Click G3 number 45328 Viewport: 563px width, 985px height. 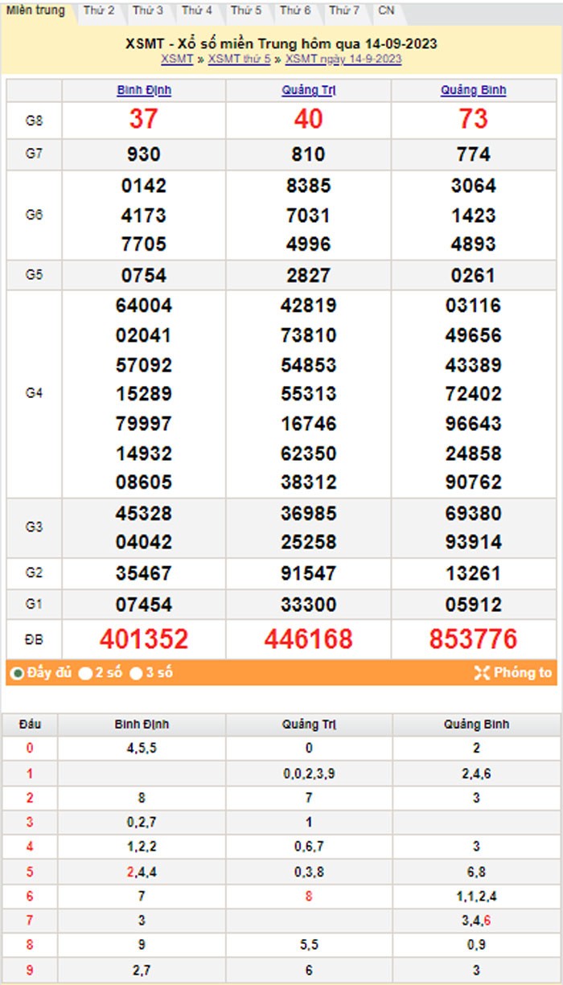[x=144, y=513]
